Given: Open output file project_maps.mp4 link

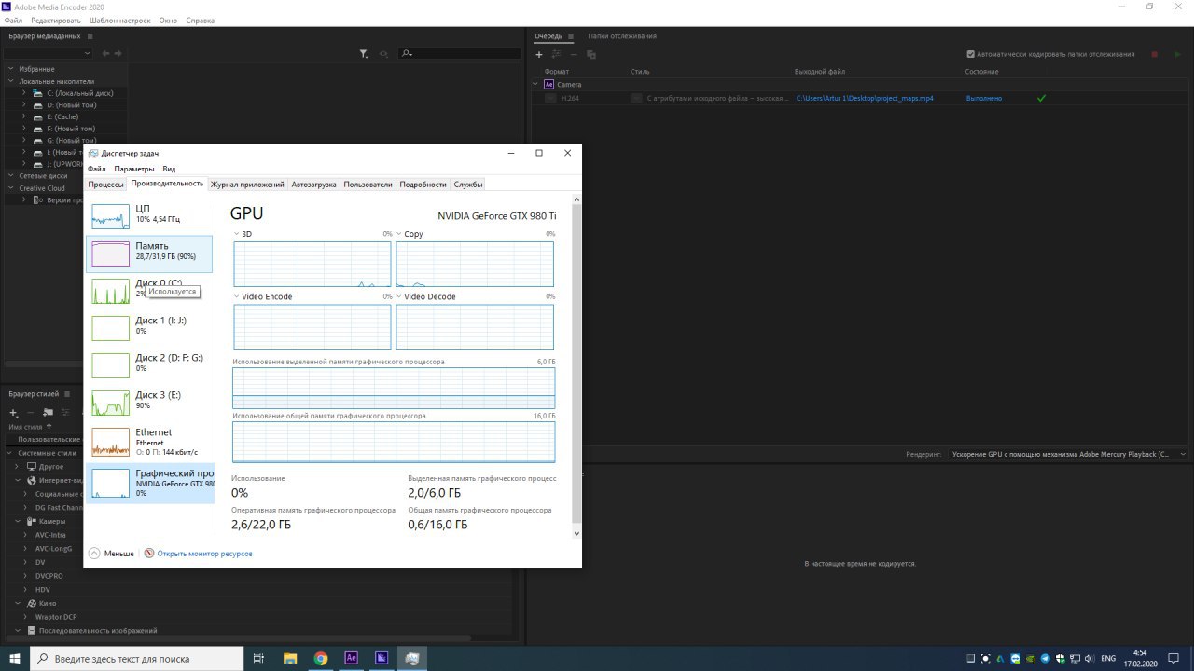Looking at the screenshot, I should tap(865, 98).
